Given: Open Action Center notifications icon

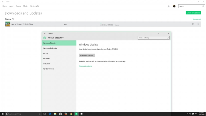Looking at the screenshot, I should (x=193, y=114).
